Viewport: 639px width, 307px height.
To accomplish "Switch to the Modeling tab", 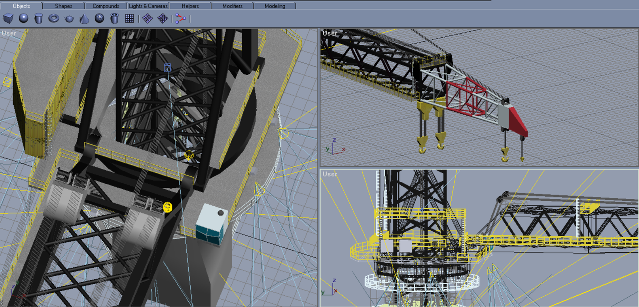I will [x=275, y=6].
